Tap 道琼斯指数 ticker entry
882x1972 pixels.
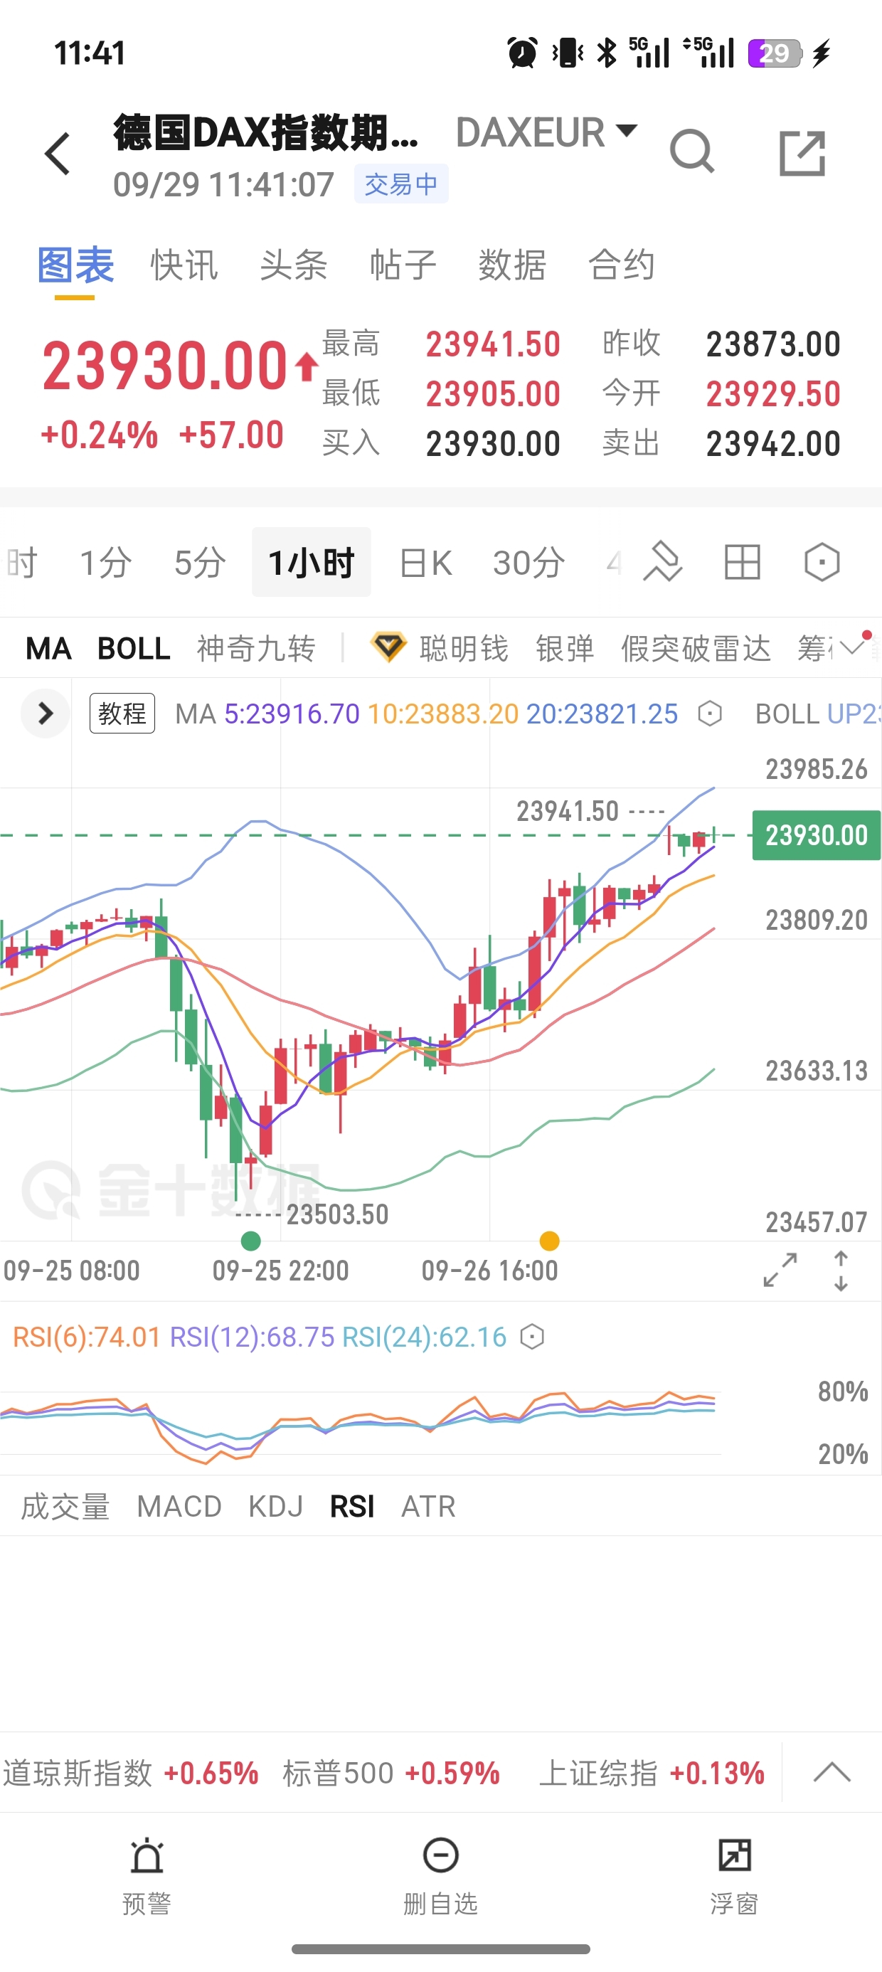(x=131, y=1772)
